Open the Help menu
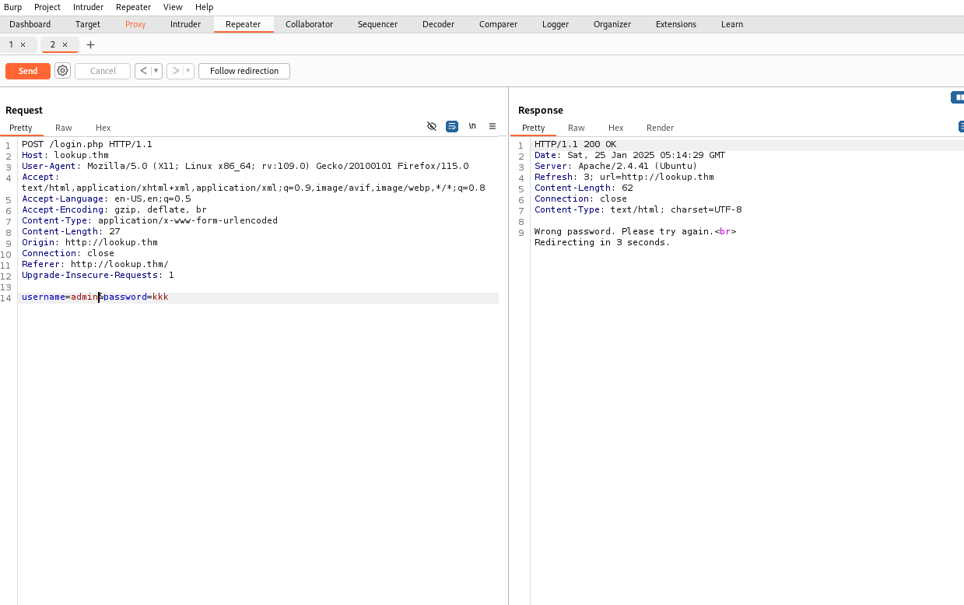This screenshot has height=605, width=964. point(204,7)
